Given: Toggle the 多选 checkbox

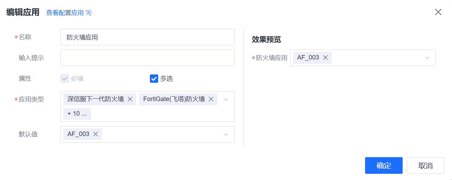Looking at the screenshot, I should 154,79.
